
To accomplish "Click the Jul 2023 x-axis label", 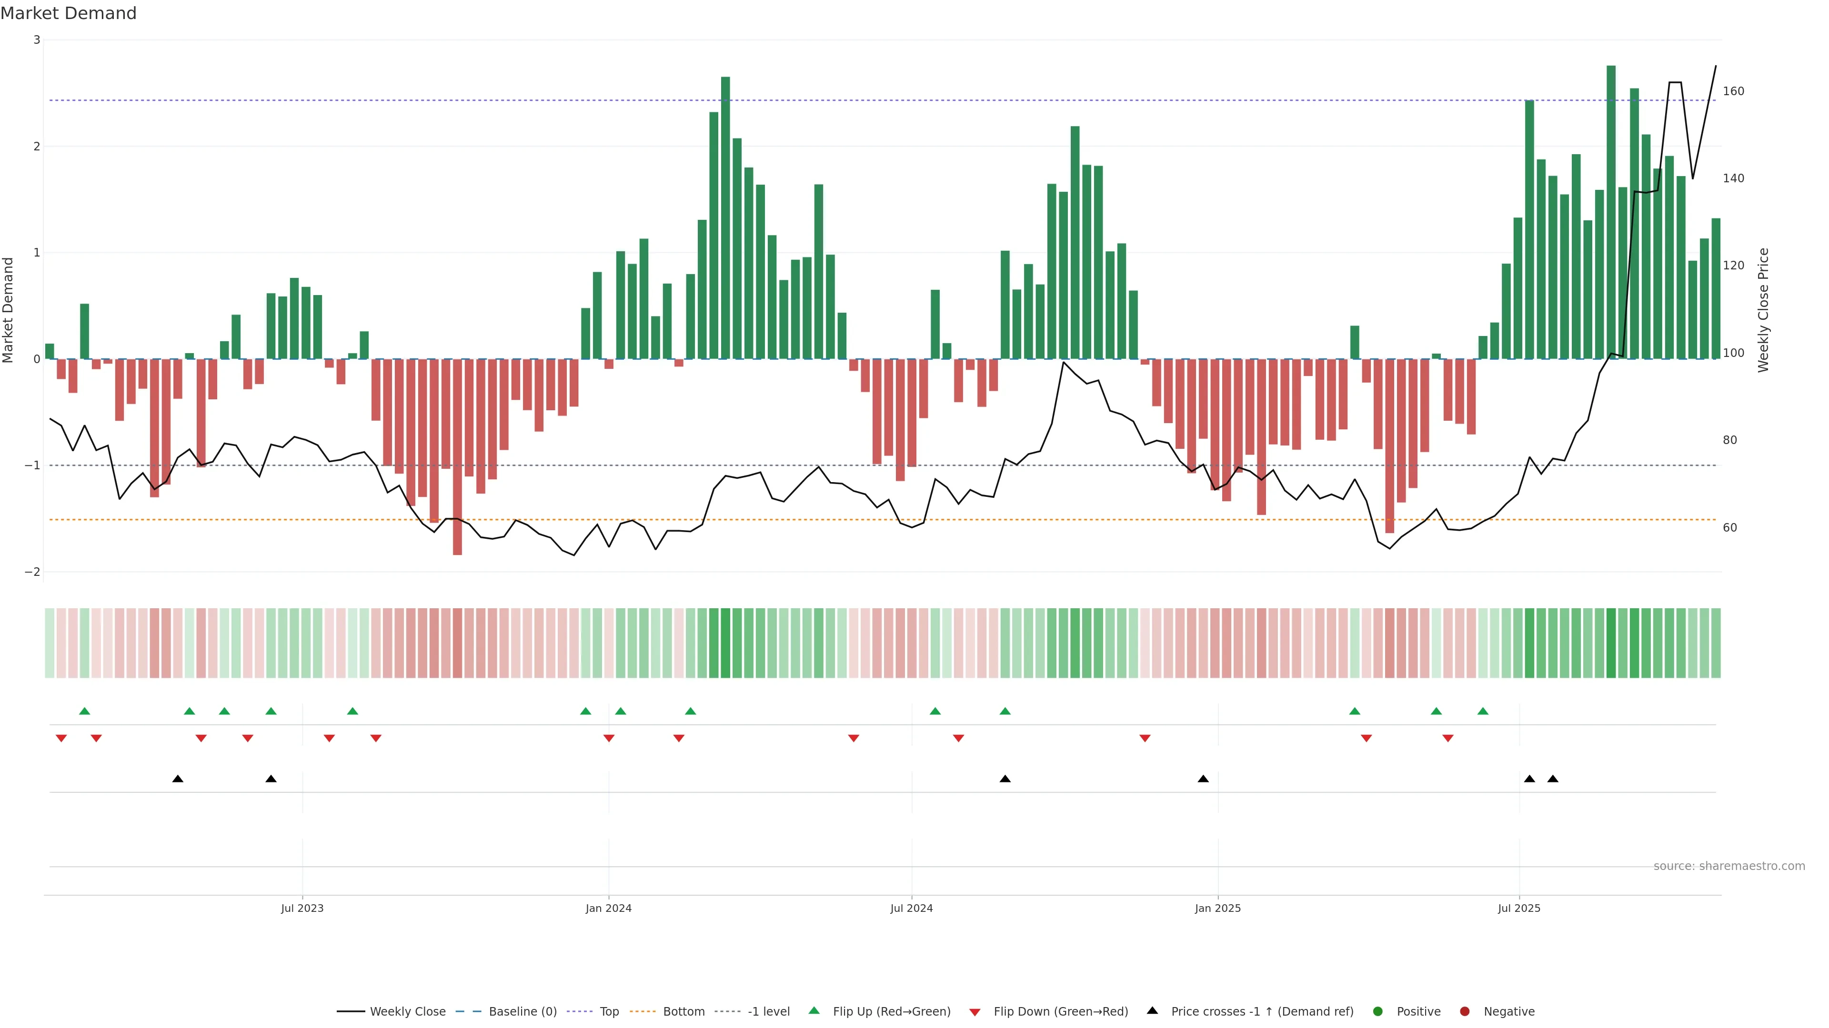I will pyautogui.click(x=302, y=908).
